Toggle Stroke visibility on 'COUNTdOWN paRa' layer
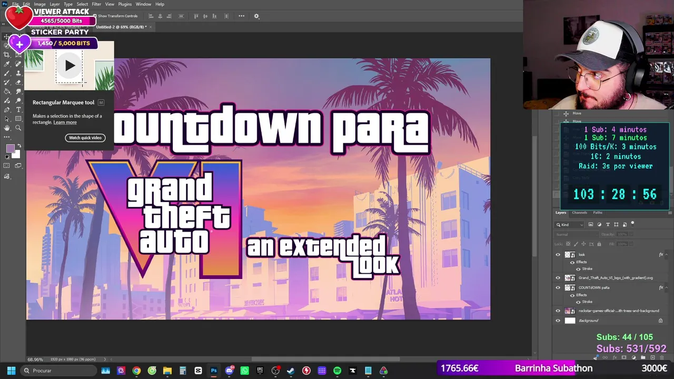 [578, 302]
